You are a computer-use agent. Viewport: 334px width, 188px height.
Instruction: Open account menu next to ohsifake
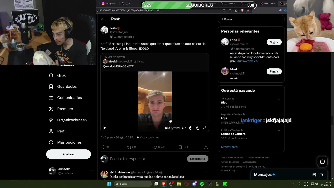(x=92, y=171)
